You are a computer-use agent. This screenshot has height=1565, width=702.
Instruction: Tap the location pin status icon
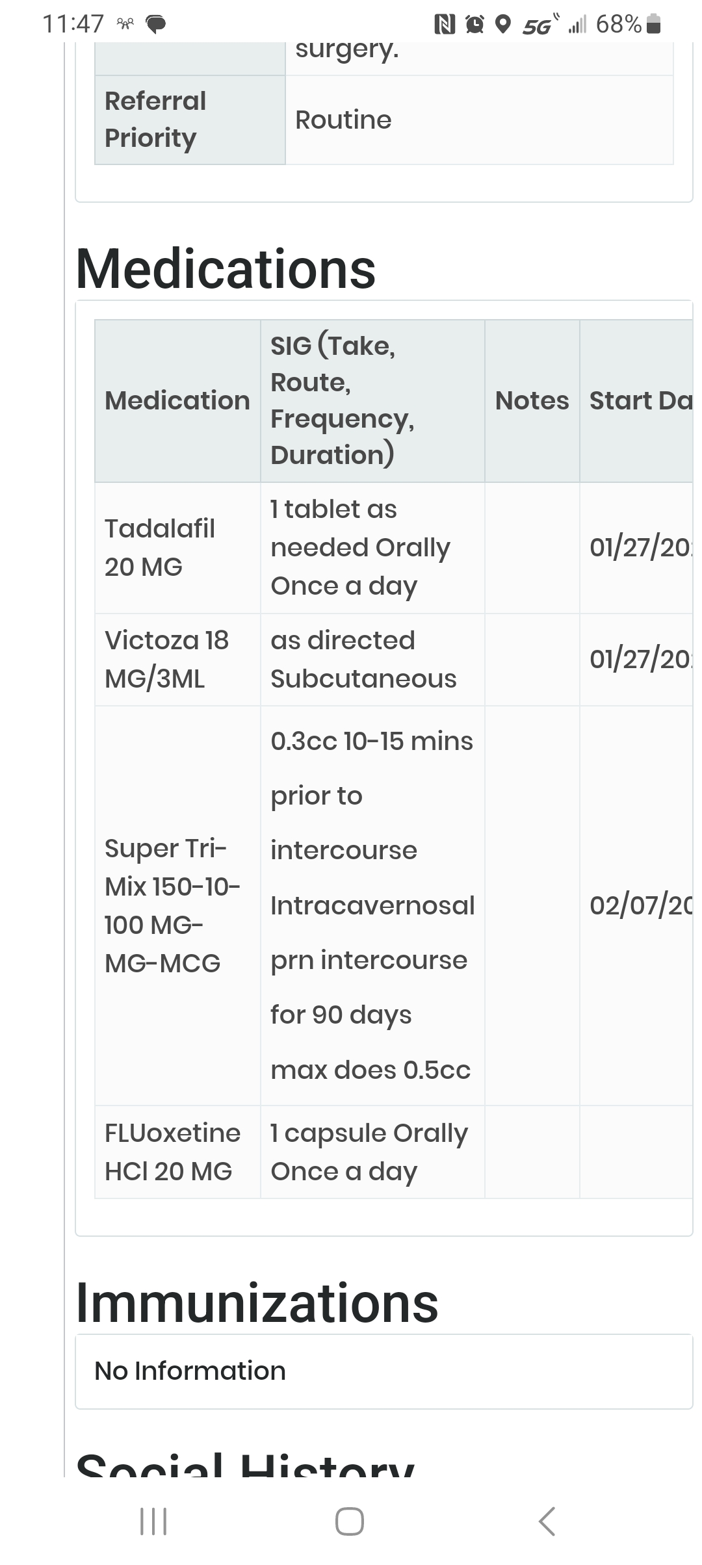502,25
